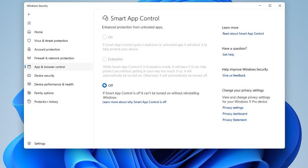Click Give us feedback link
The image size is (308, 168).
234,75
